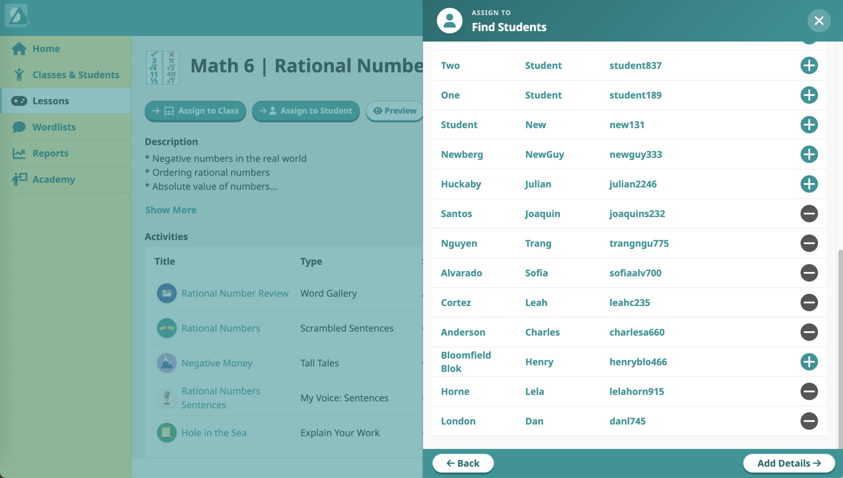The height and width of the screenshot is (478, 843).
Task: Remove danl745 with the minus icon
Action: point(809,421)
